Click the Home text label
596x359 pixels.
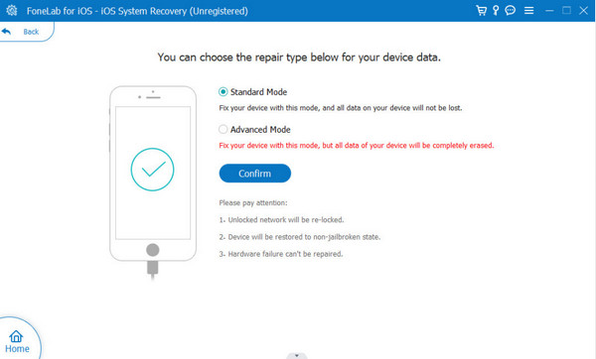click(17, 349)
